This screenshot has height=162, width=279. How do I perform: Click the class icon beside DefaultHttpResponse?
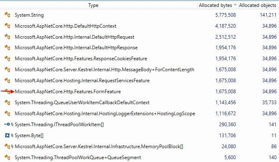7,48
